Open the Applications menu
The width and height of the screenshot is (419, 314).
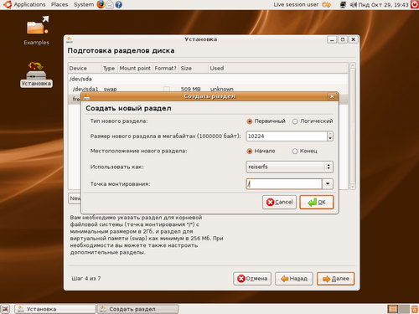pyautogui.click(x=29, y=5)
